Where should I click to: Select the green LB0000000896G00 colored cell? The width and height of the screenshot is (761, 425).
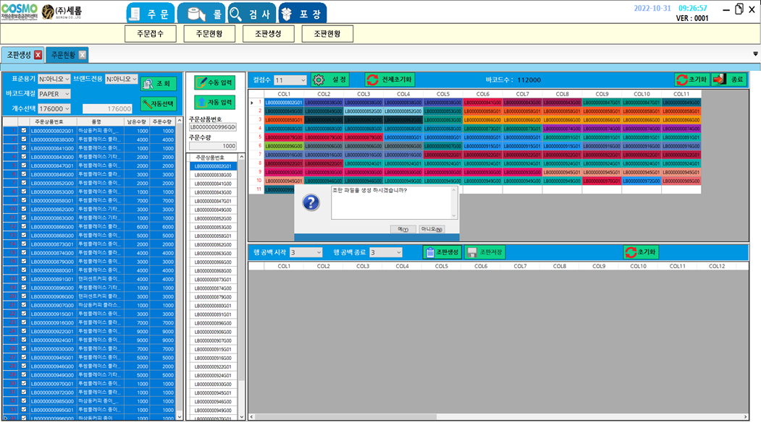pyautogui.click(x=283, y=146)
